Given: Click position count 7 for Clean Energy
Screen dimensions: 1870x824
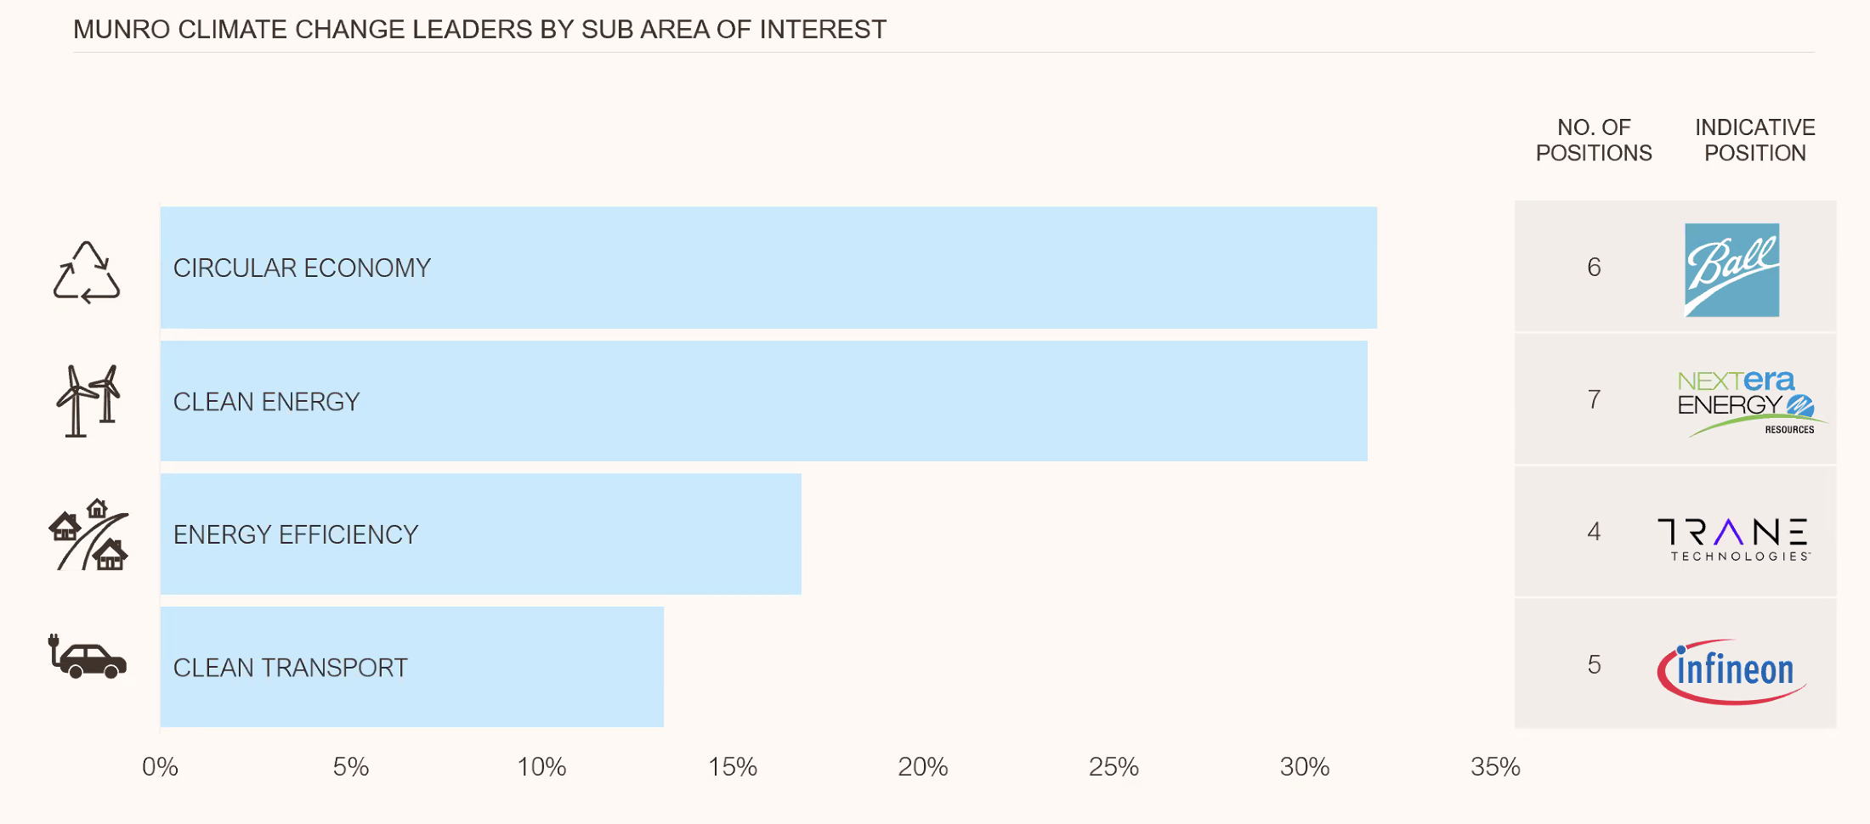Looking at the screenshot, I should [x=1594, y=399].
